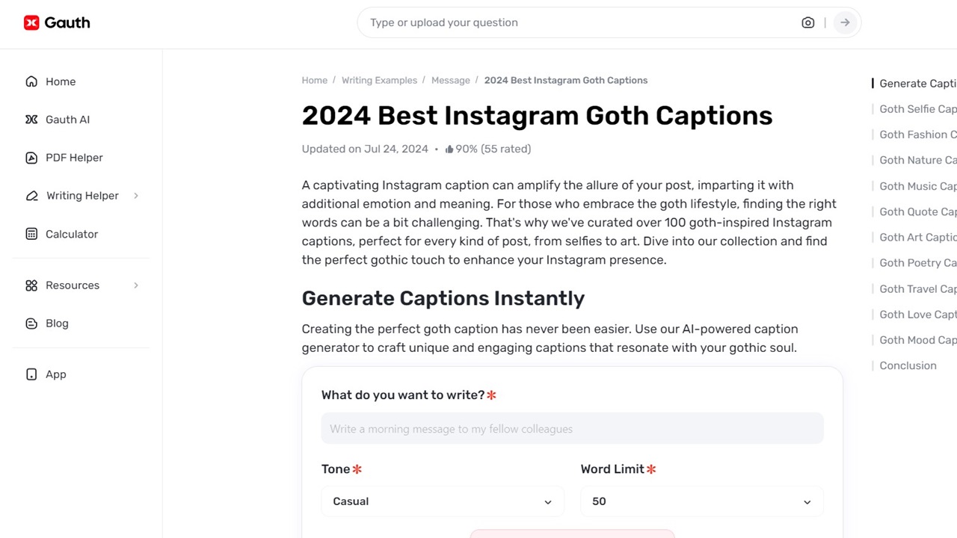
Task: Click the App sidebar icon
Action: [x=31, y=374]
